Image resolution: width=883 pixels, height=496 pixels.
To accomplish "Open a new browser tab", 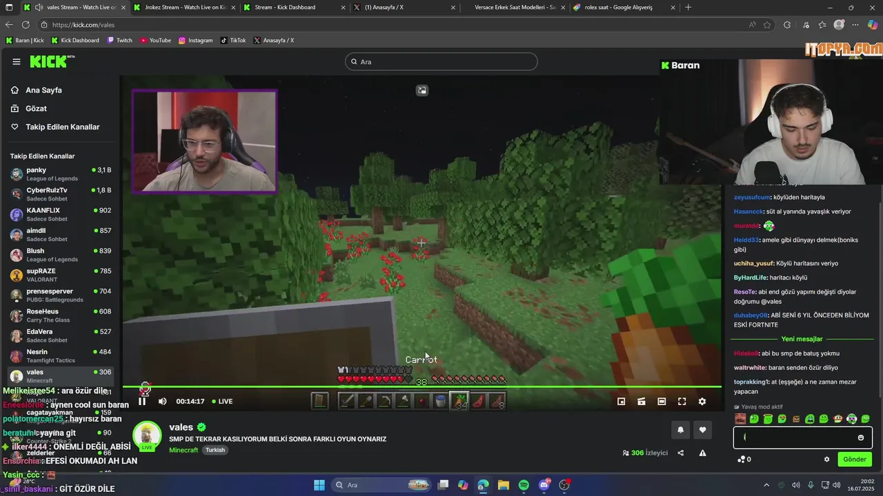I will [688, 8].
